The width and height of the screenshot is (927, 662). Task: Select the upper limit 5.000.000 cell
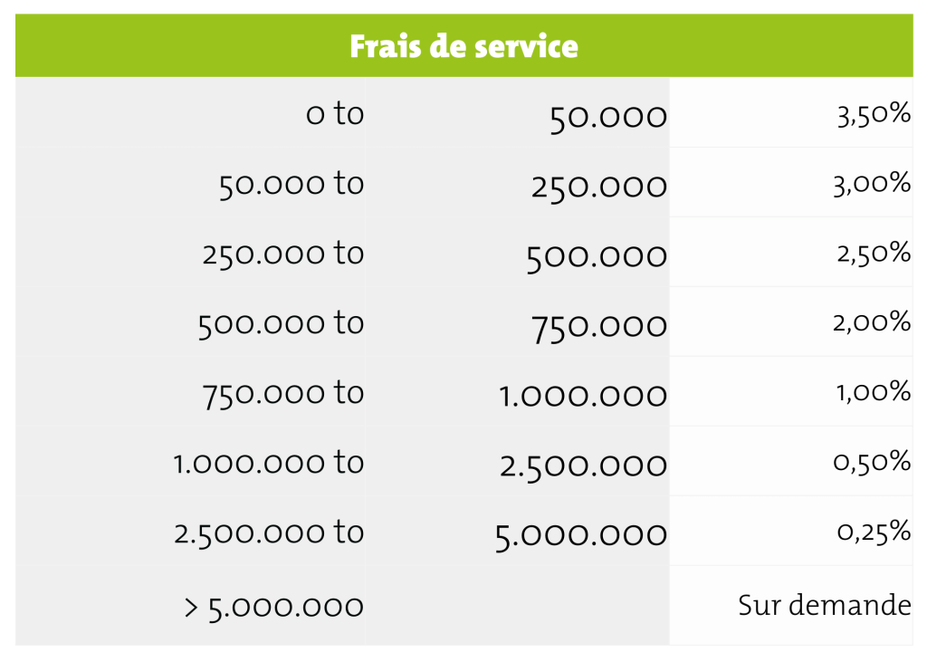[581, 535]
